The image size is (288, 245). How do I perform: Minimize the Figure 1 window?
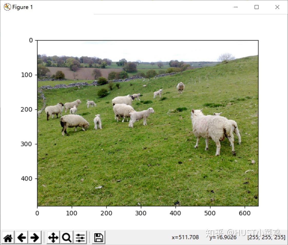tap(235, 7)
